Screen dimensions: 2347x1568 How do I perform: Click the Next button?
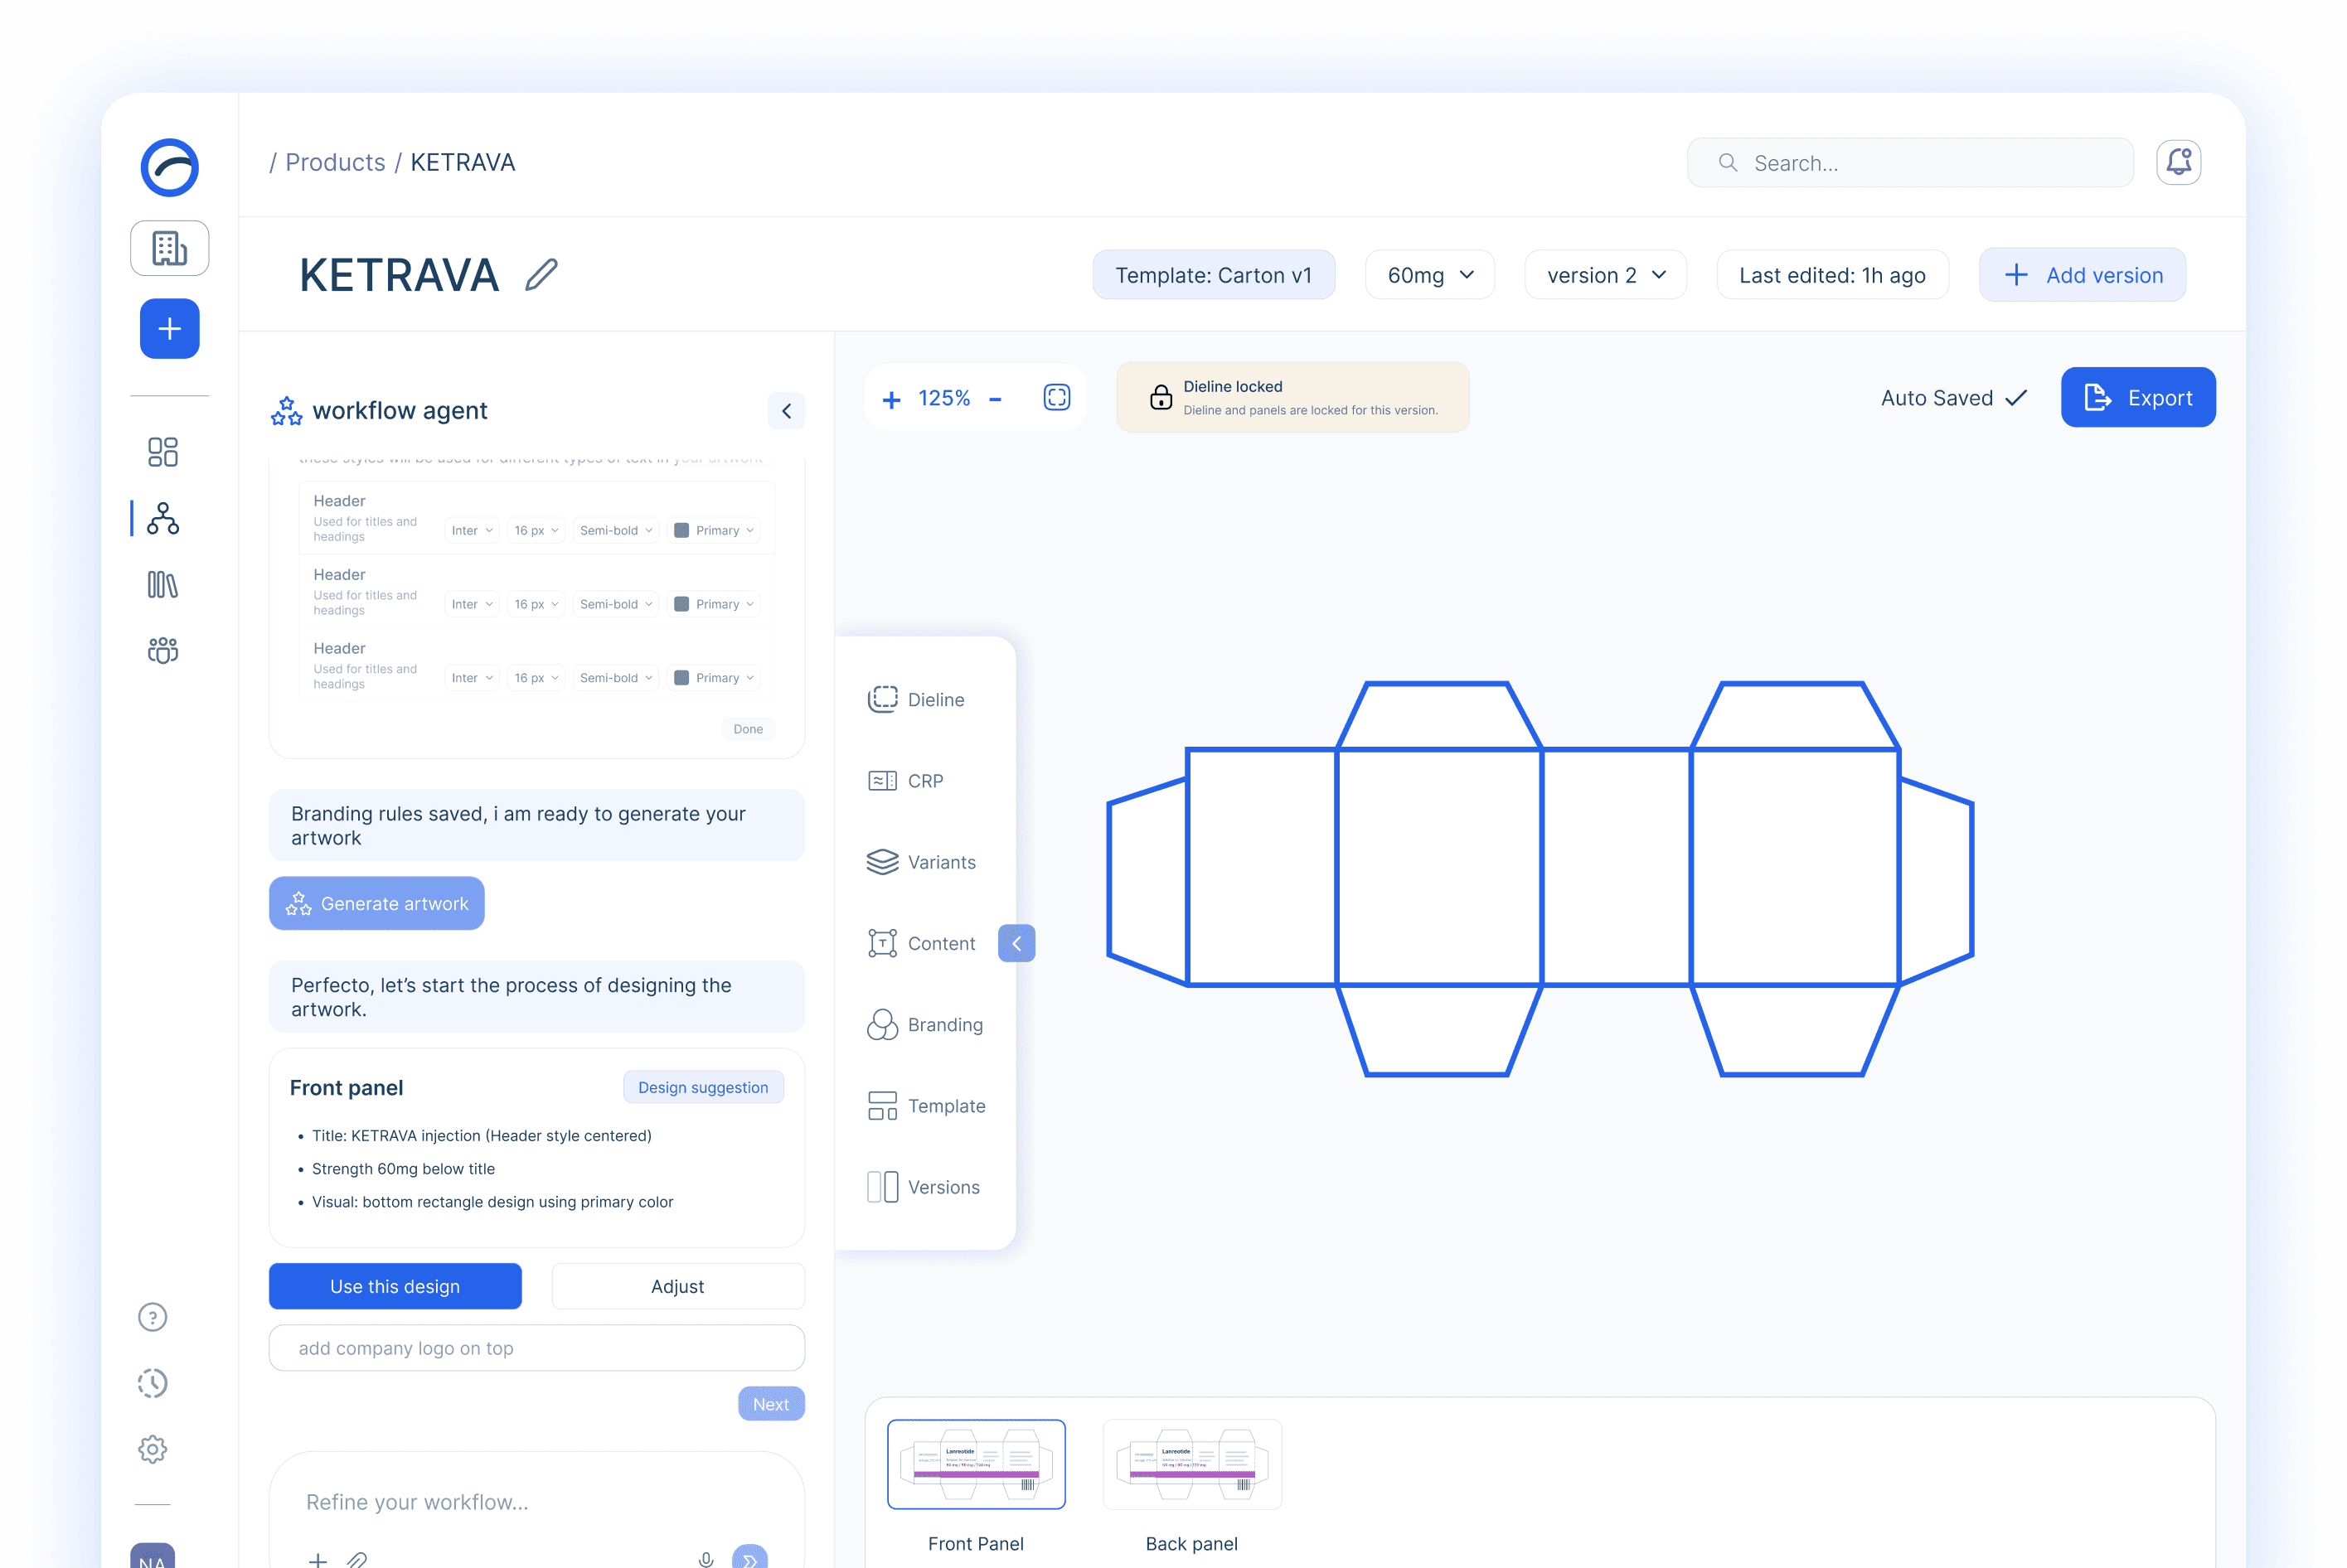tap(771, 1404)
